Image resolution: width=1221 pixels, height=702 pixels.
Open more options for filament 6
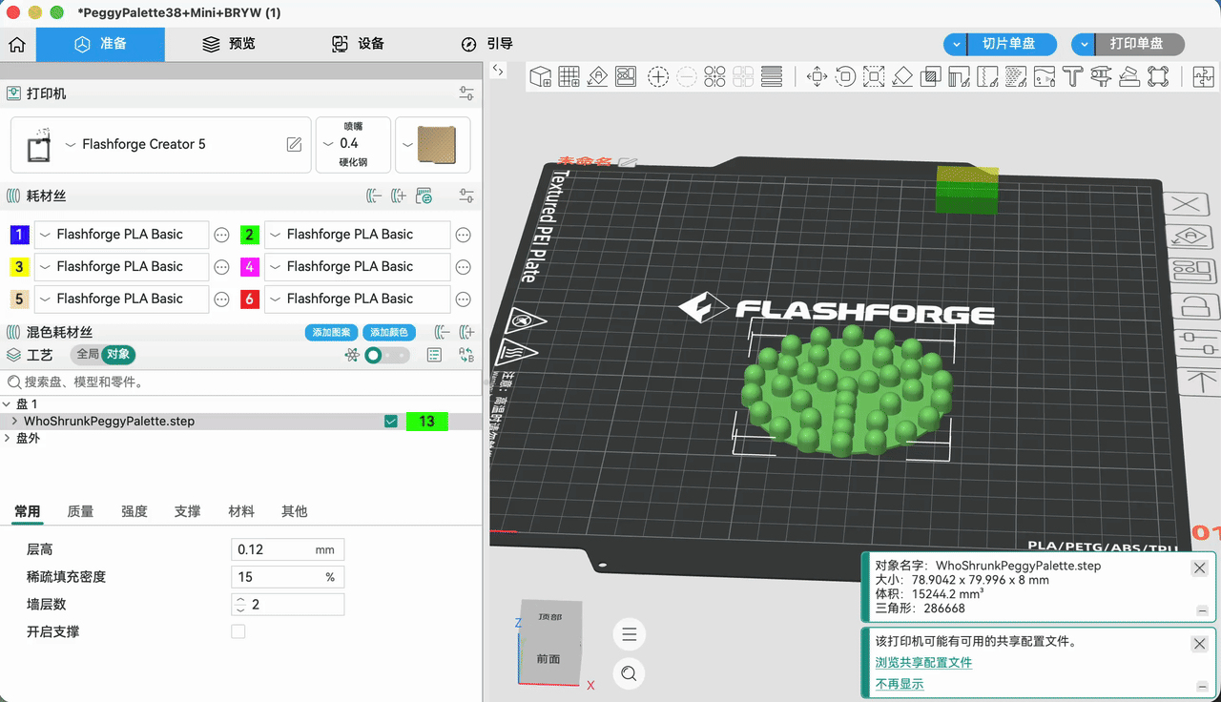click(x=463, y=299)
